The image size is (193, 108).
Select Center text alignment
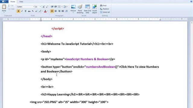point(55,11)
